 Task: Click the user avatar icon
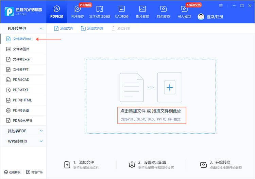201,17
